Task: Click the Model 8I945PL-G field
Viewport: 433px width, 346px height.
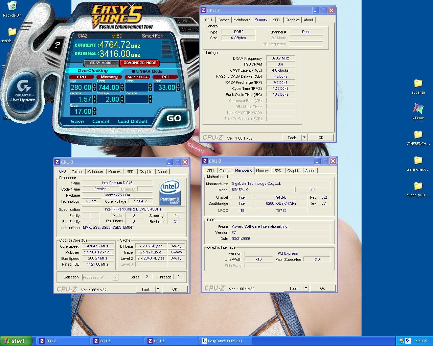Action: [x=262, y=190]
